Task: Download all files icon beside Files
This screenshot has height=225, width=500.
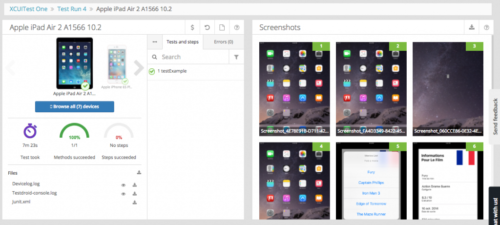Action: 139,172
